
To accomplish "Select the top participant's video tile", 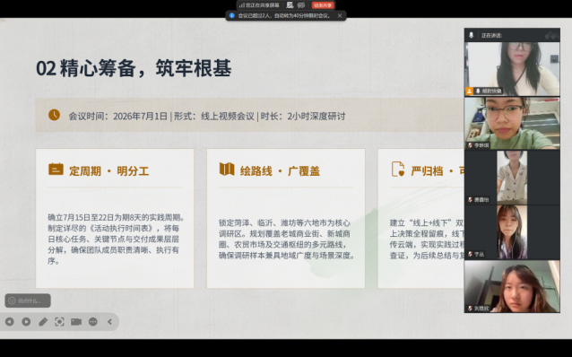I will point(512,69).
